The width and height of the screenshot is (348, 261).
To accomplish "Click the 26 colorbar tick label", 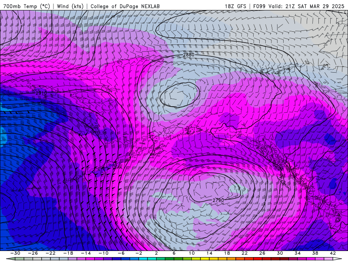I will click(x=262, y=253).
